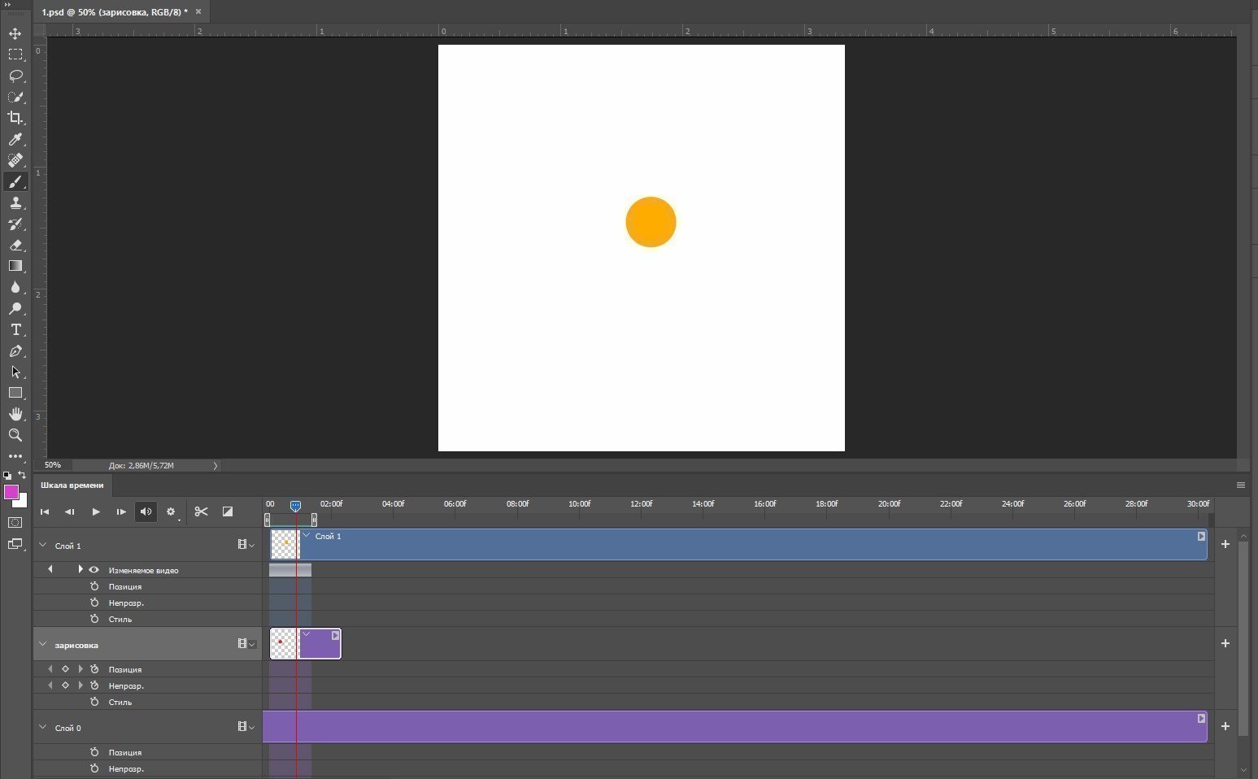Select the Hand tool
The height and width of the screenshot is (779, 1258).
point(15,414)
